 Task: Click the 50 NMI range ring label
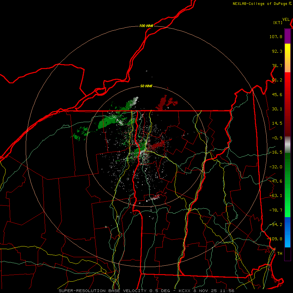coord(146,86)
